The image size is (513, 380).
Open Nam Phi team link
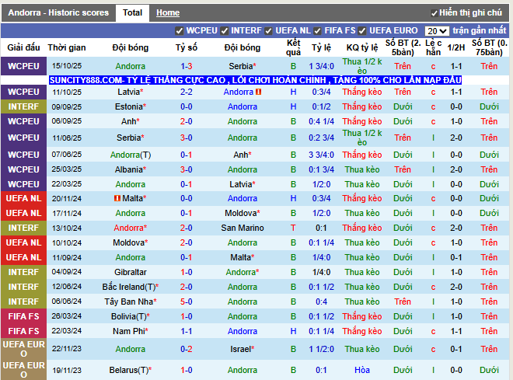(129, 331)
